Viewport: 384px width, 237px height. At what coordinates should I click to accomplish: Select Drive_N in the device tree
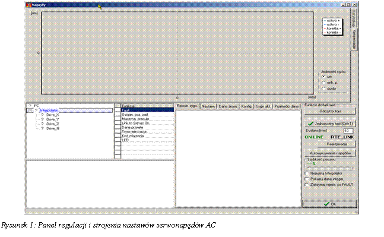(53, 128)
